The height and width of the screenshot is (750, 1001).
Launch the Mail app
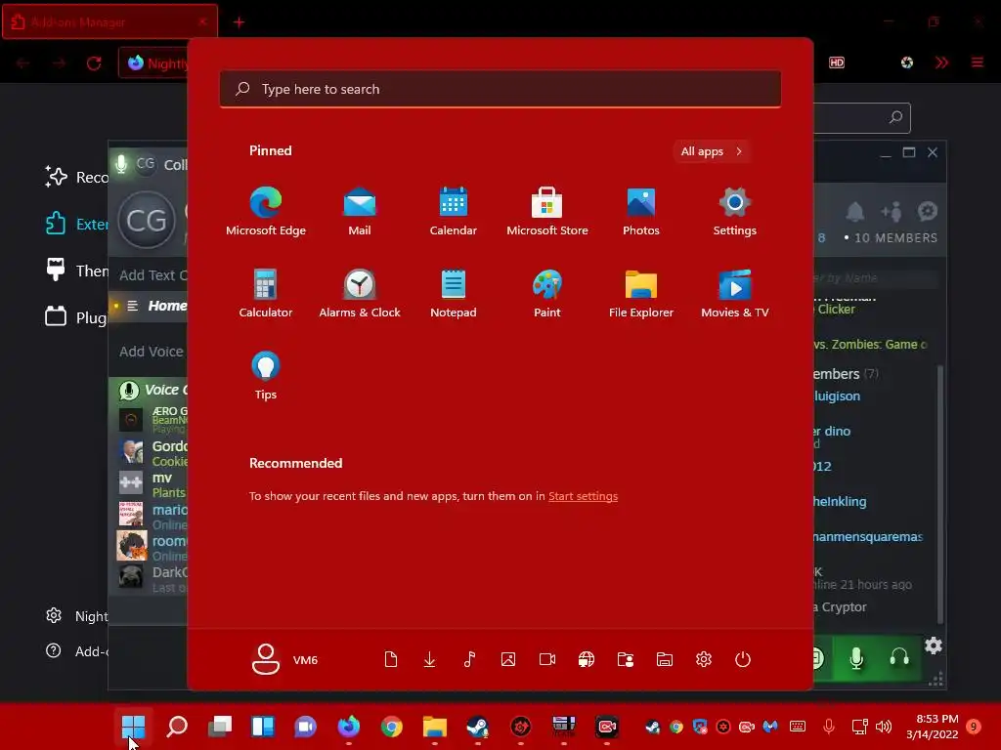[x=360, y=212]
